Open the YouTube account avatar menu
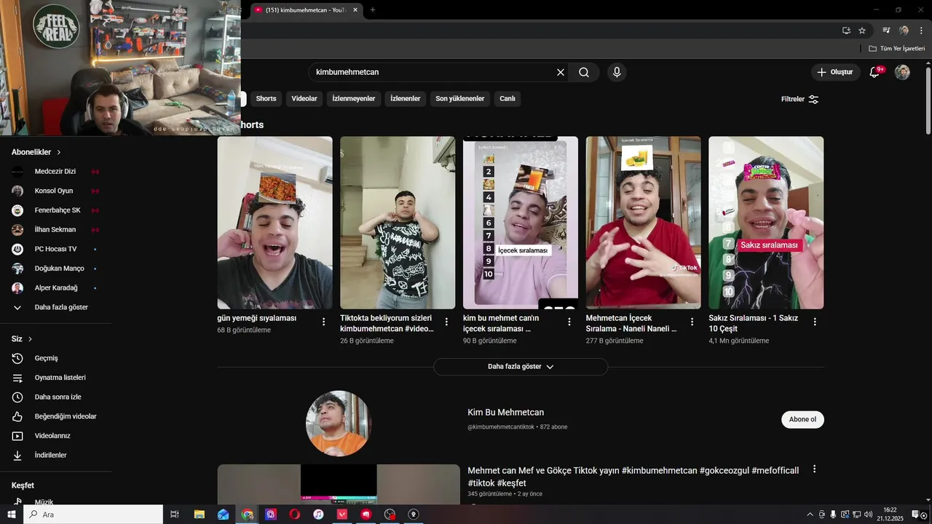The height and width of the screenshot is (524, 932). coord(902,72)
